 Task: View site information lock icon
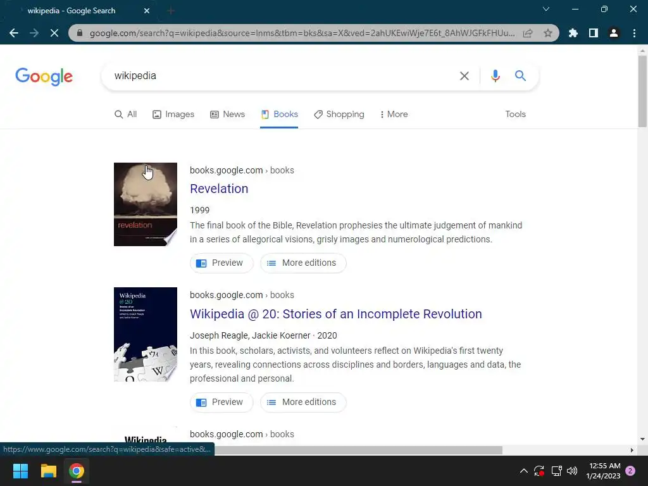click(80, 33)
